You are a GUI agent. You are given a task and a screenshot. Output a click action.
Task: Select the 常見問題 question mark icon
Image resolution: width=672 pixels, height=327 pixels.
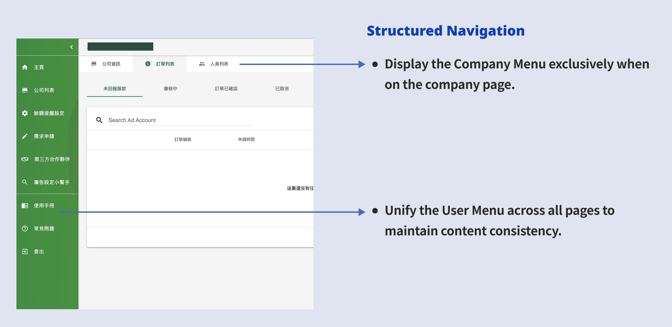tap(25, 228)
